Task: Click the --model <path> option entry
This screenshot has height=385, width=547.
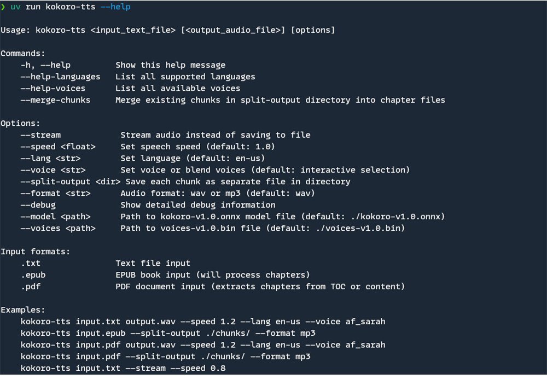Action: pos(55,216)
